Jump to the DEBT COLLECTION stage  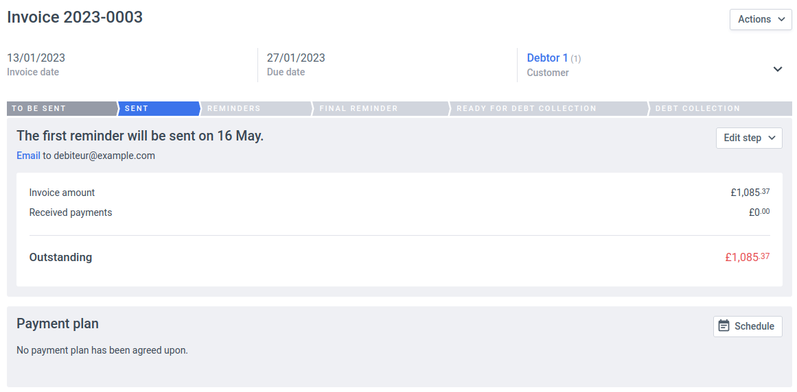718,108
